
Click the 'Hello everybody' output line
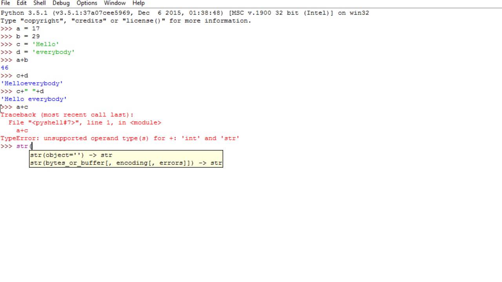point(34,99)
